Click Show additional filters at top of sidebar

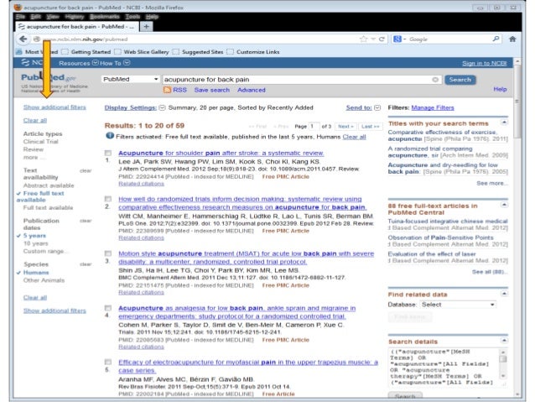(55, 107)
